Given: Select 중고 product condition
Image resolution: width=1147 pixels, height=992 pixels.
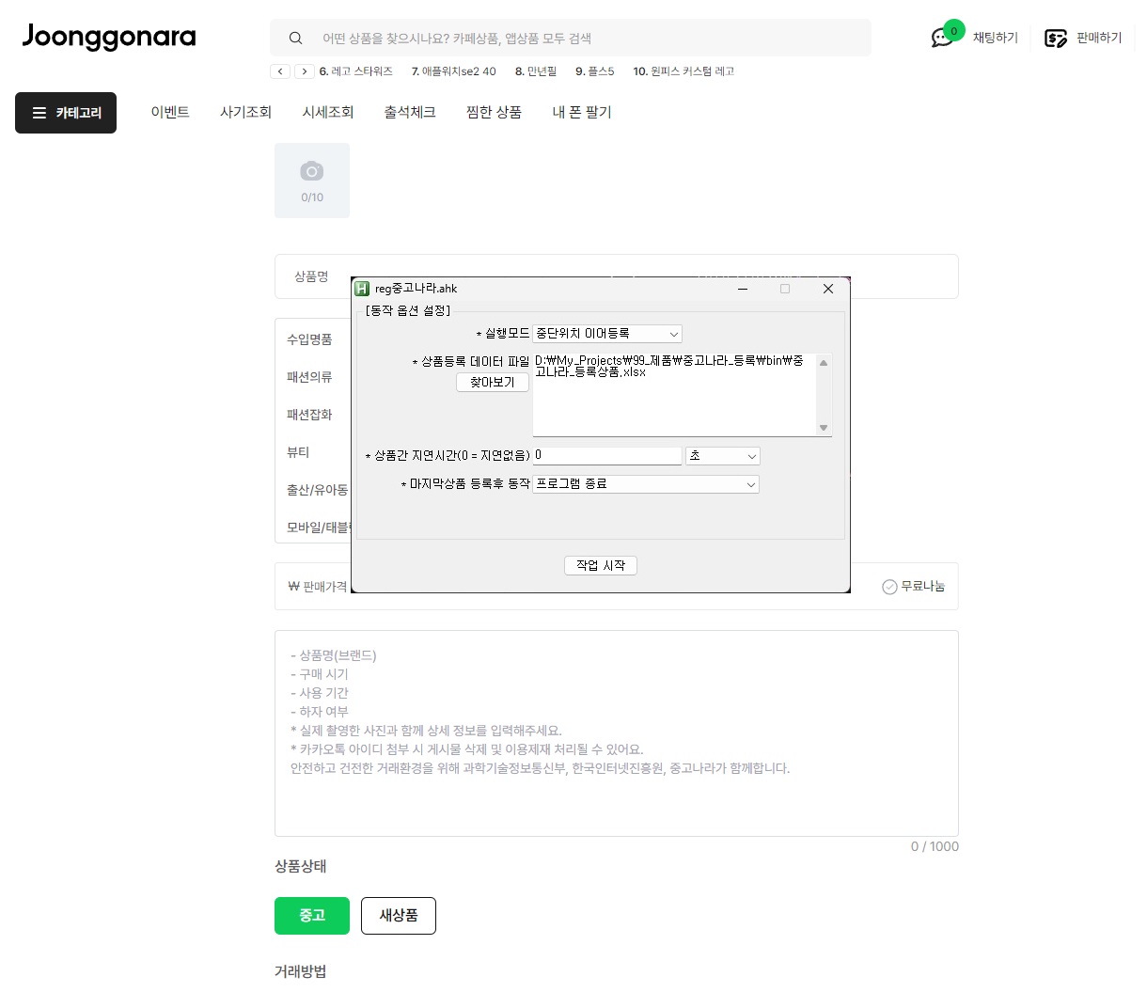Looking at the screenshot, I should point(312,916).
